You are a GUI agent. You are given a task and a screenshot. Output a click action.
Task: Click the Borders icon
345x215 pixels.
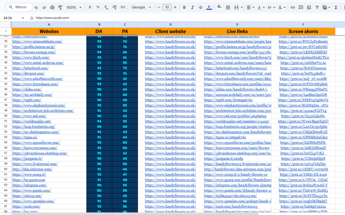(x=228, y=7)
